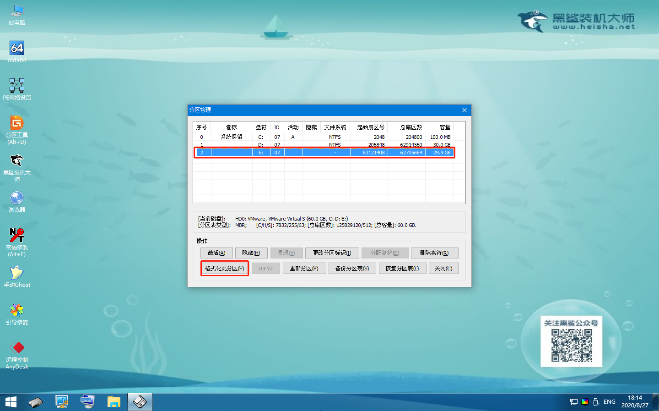Image resolution: width=659 pixels, height=411 pixels.
Task: Click the 关闭(C) button
Action: tap(443, 269)
